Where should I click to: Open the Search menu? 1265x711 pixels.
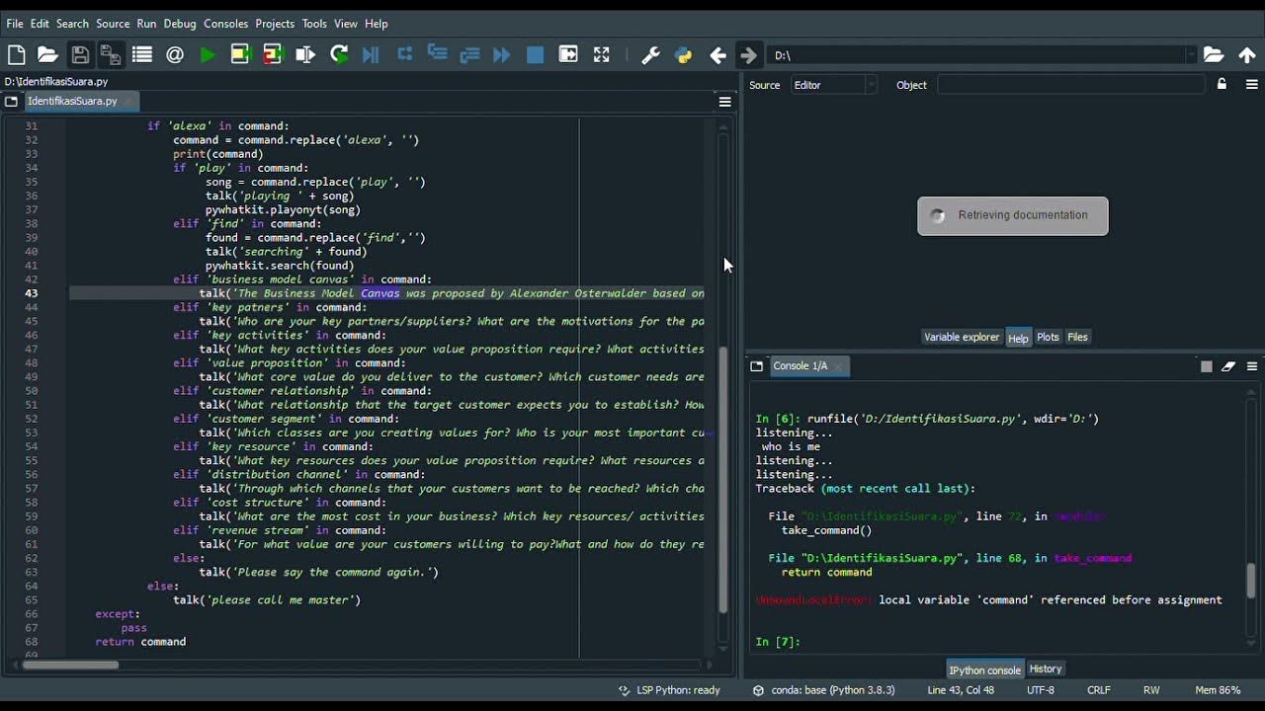tap(72, 24)
